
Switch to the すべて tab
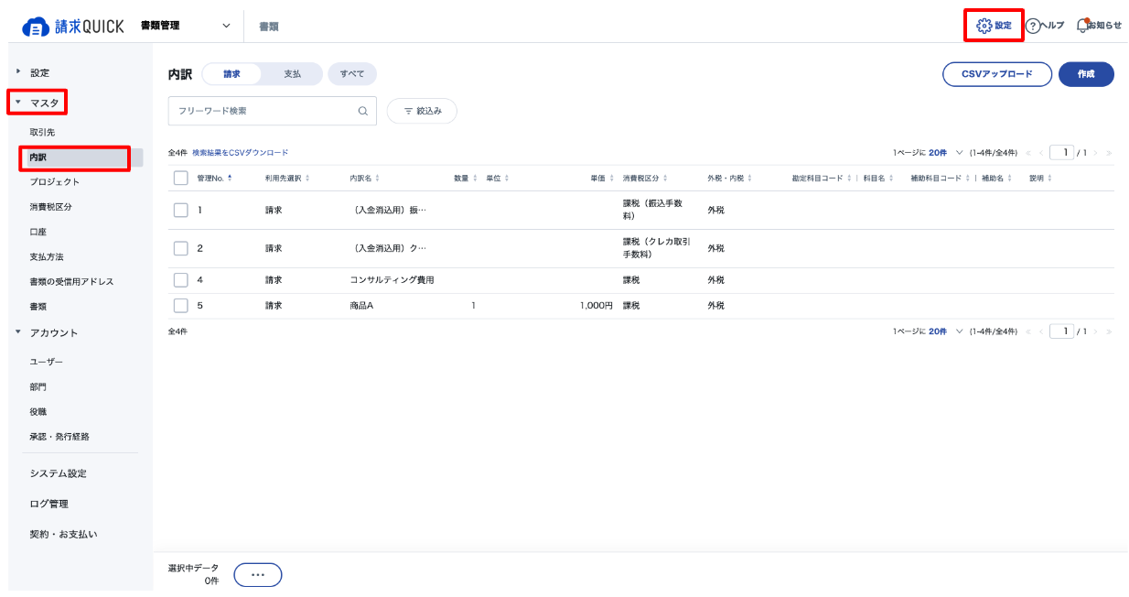[x=352, y=74]
